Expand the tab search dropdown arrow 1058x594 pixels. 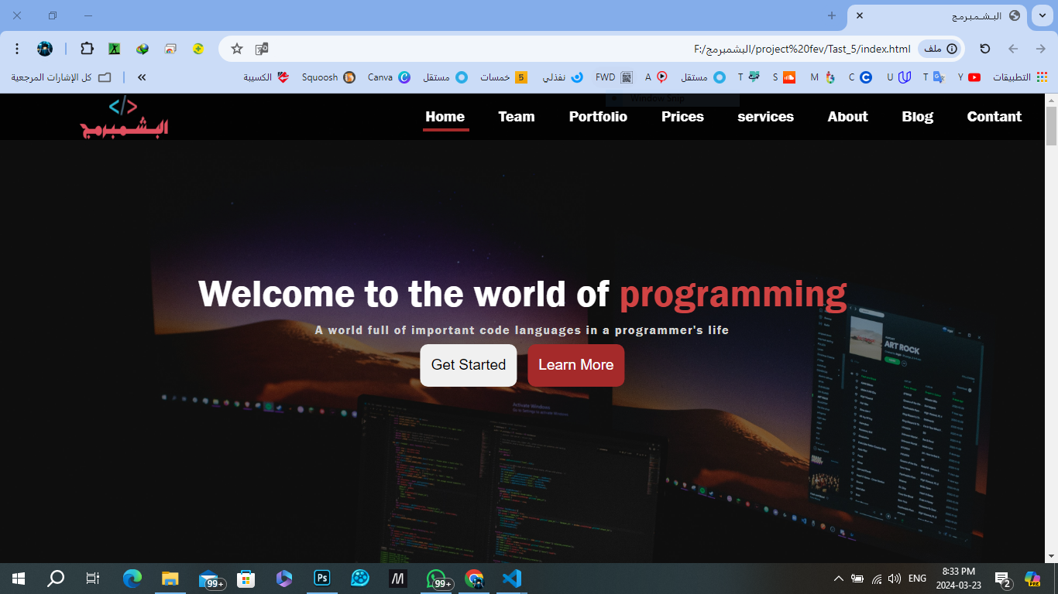click(x=1042, y=15)
